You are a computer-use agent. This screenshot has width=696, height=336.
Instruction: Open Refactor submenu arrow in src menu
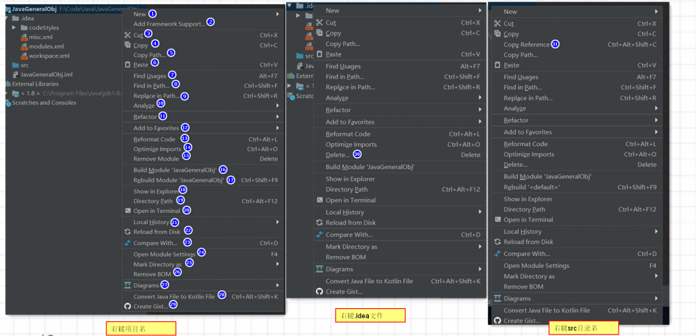point(656,120)
